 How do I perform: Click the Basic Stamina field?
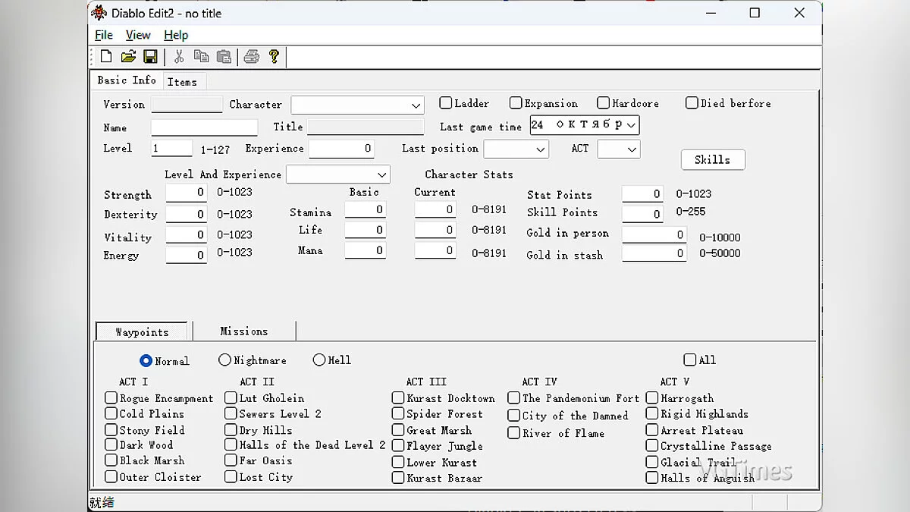point(366,209)
